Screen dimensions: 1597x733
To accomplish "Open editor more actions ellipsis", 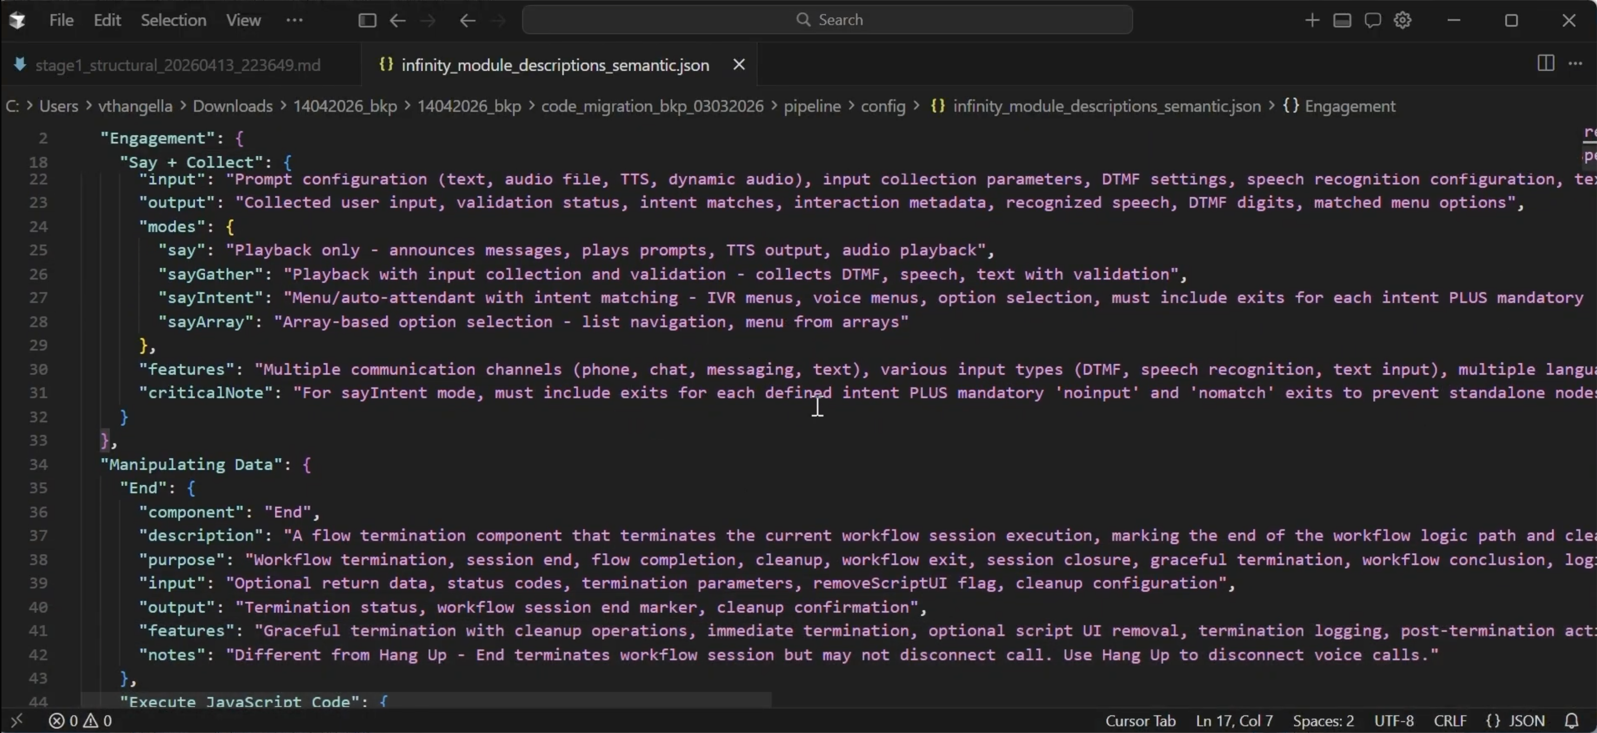I will pyautogui.click(x=1575, y=63).
